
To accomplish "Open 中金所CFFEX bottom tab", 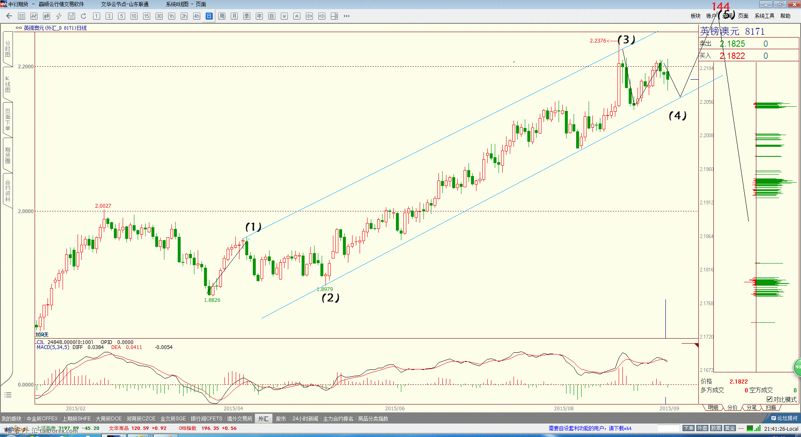I will click(x=42, y=419).
